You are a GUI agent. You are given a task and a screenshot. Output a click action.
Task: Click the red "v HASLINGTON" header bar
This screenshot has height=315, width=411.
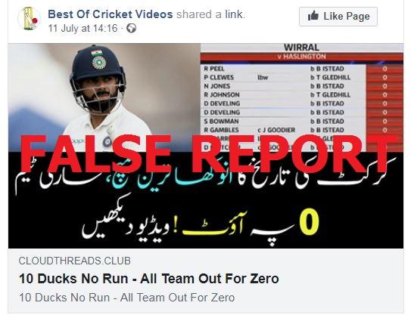point(301,57)
